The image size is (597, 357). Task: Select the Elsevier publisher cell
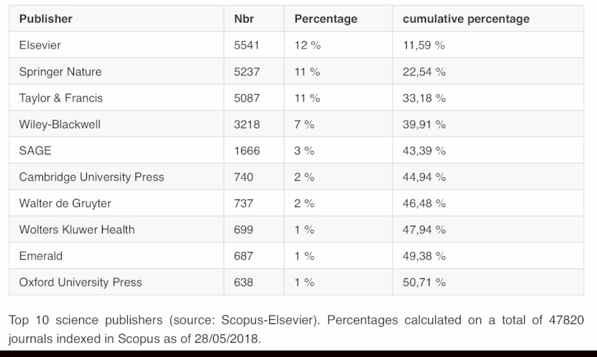(x=40, y=45)
